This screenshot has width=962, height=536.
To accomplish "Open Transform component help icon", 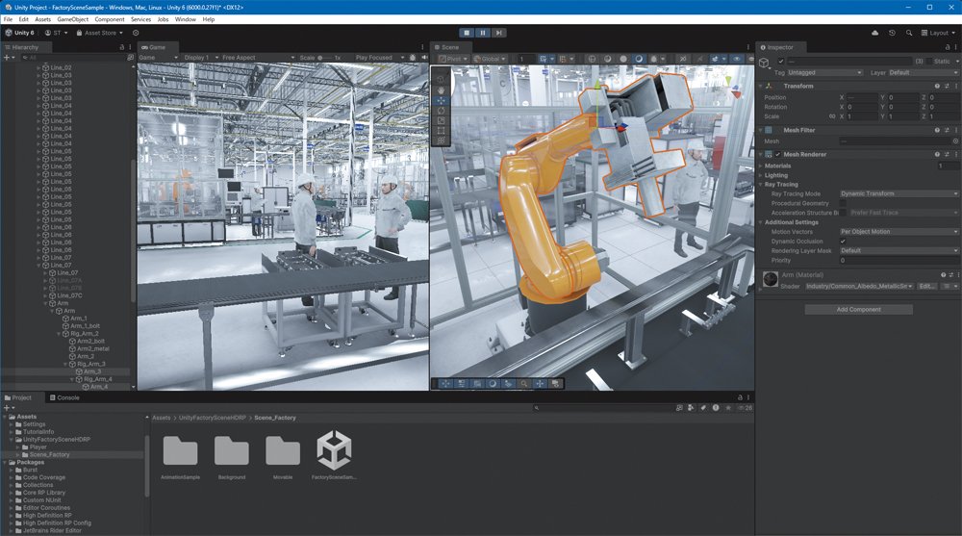I will coord(937,86).
